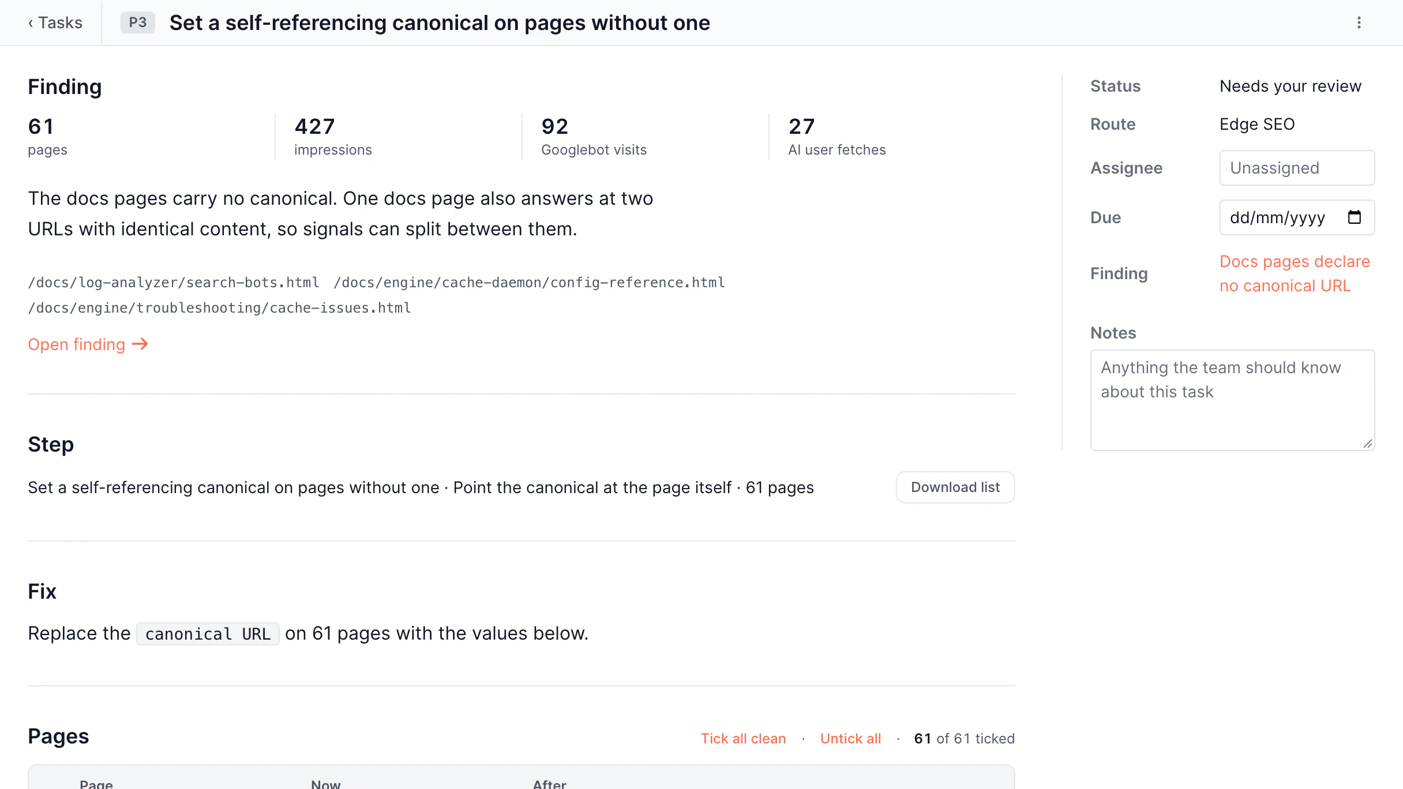Select the /docs/engine/cache-daemon/config-reference.html path
The image size is (1403, 789).
529,283
